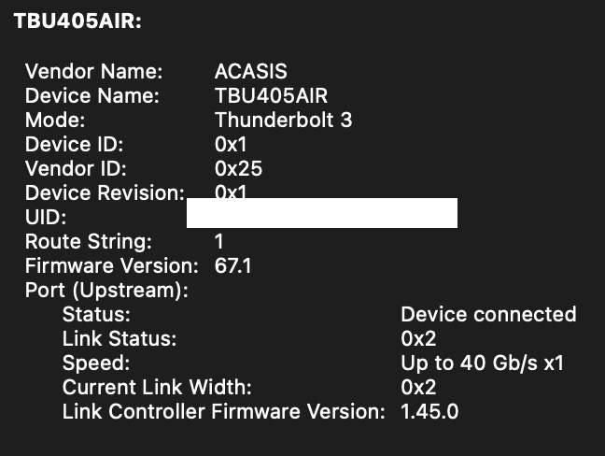Screen dimensions: 605x456
Task: Click the 0x25 Vendor ID value
Action: point(238,169)
